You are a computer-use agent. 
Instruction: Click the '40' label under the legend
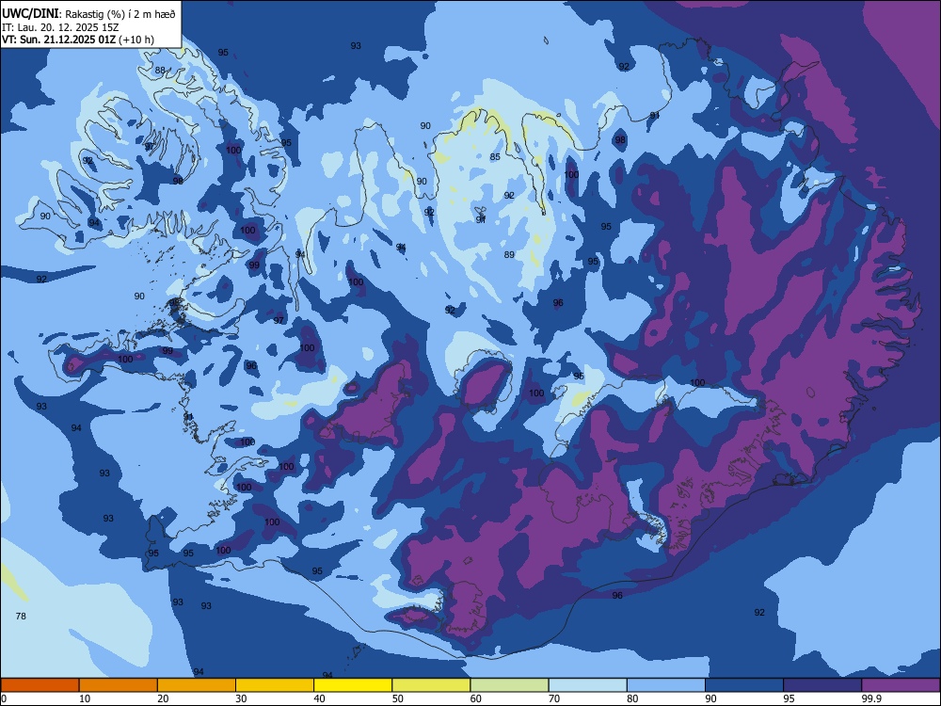319,698
